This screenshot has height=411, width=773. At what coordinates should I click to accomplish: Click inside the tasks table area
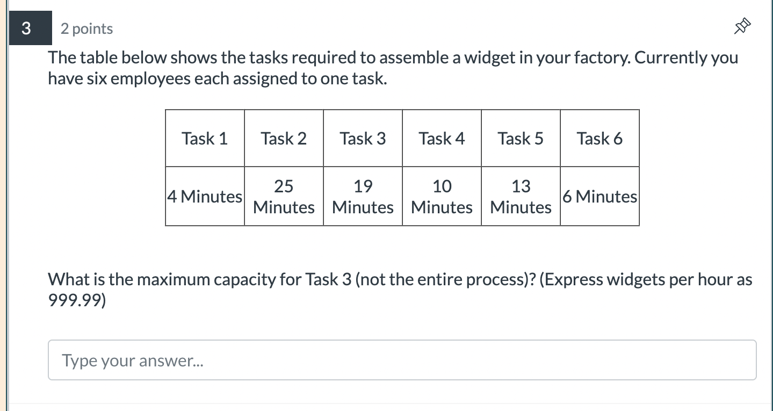click(402, 167)
